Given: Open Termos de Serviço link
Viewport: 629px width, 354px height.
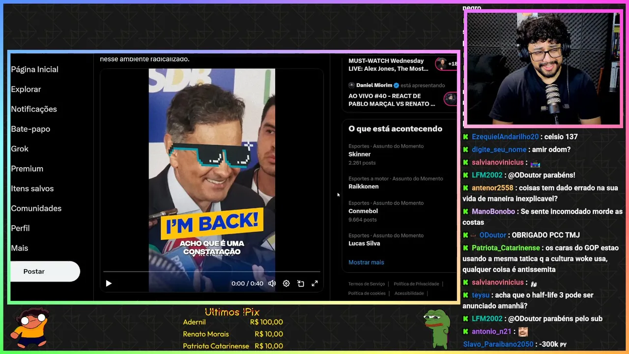Looking at the screenshot, I should (367, 284).
